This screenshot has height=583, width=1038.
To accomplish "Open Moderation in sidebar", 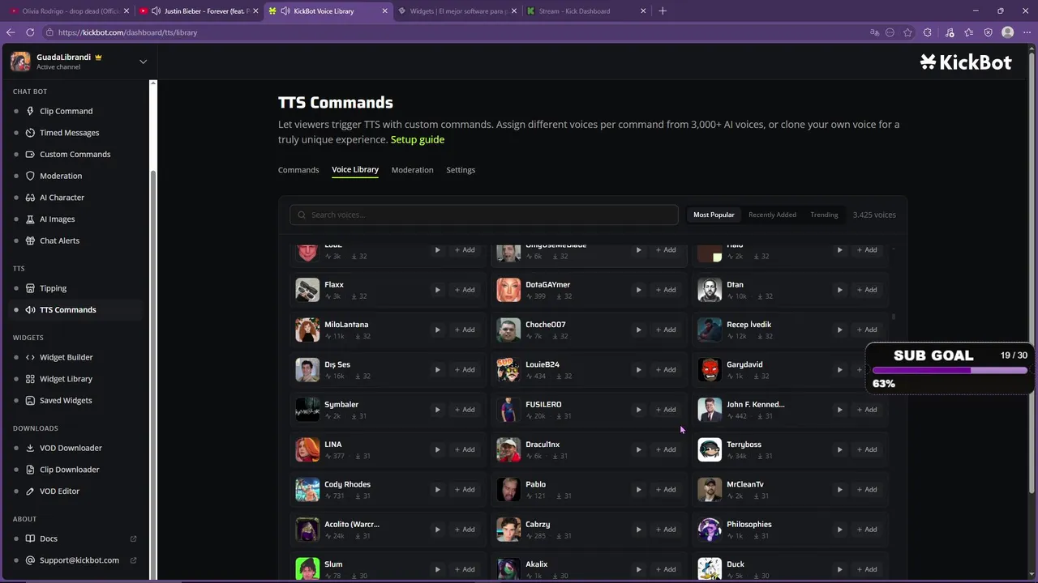I will pyautogui.click(x=61, y=176).
